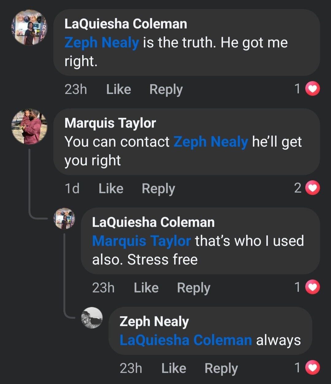
Task: Open the Marquis Taylor mention in LaQuiesha's reply
Action: click(x=141, y=241)
